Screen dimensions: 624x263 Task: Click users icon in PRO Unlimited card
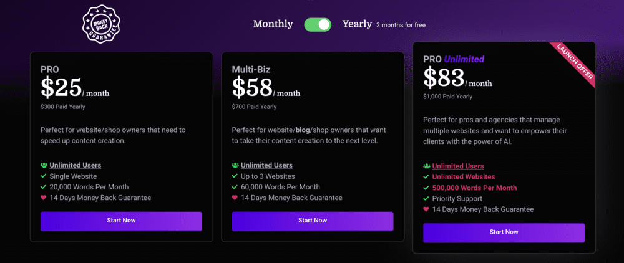coord(427,166)
